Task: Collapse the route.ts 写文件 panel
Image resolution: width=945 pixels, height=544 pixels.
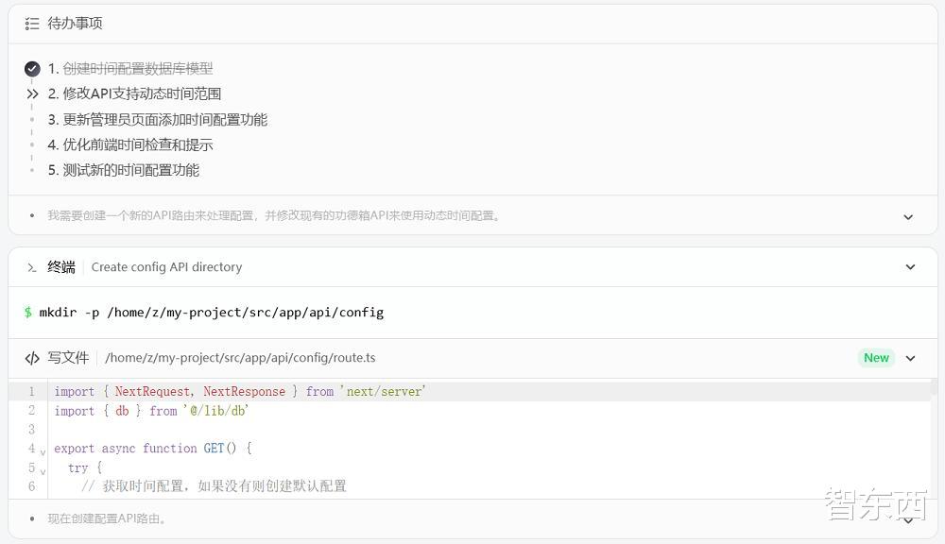Action: [908, 357]
